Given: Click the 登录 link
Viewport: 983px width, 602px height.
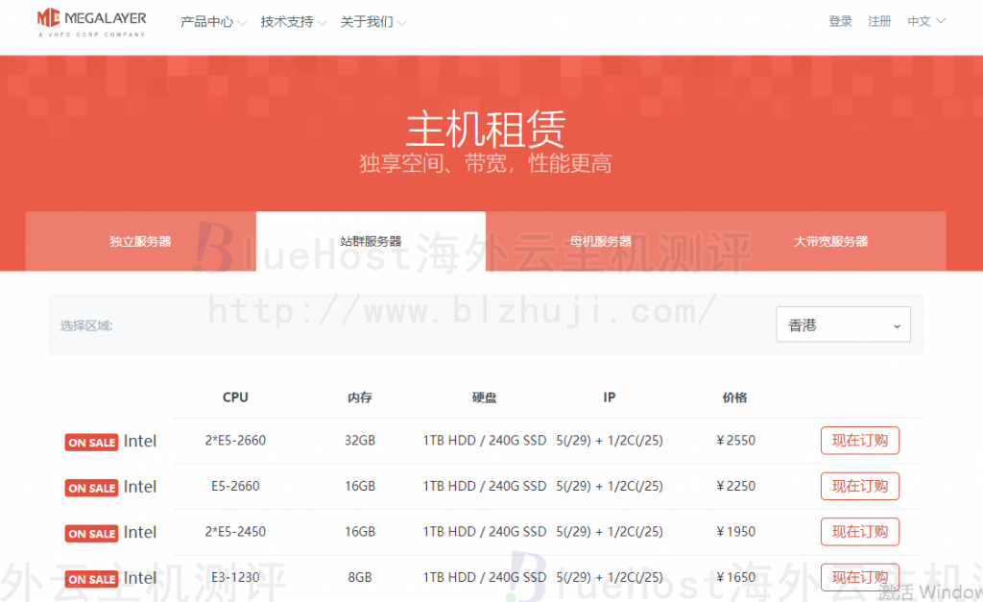Looking at the screenshot, I should [840, 21].
